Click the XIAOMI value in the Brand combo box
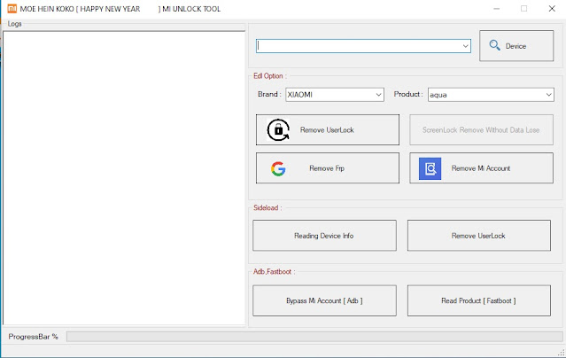Image resolution: width=566 pixels, height=358 pixels. click(299, 95)
